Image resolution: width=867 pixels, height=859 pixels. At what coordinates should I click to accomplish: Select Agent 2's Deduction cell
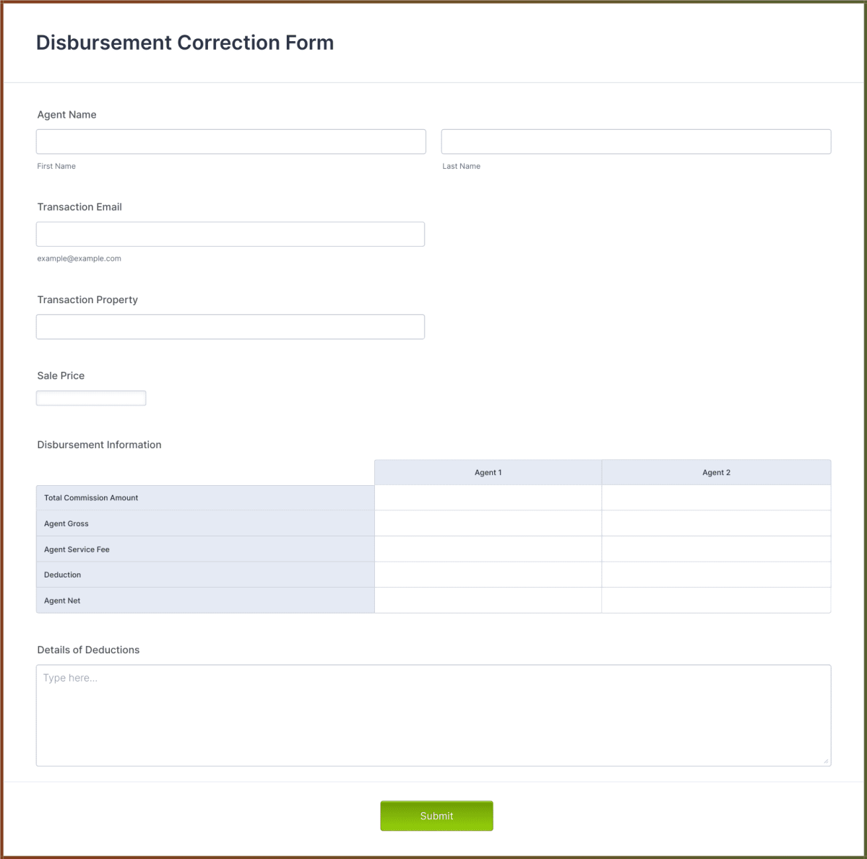tap(716, 575)
